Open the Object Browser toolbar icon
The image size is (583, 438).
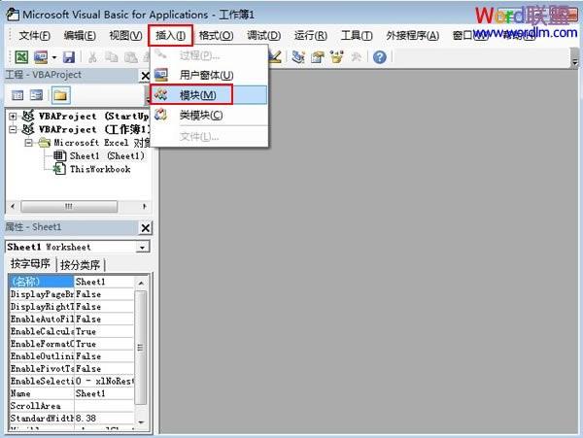(337, 57)
